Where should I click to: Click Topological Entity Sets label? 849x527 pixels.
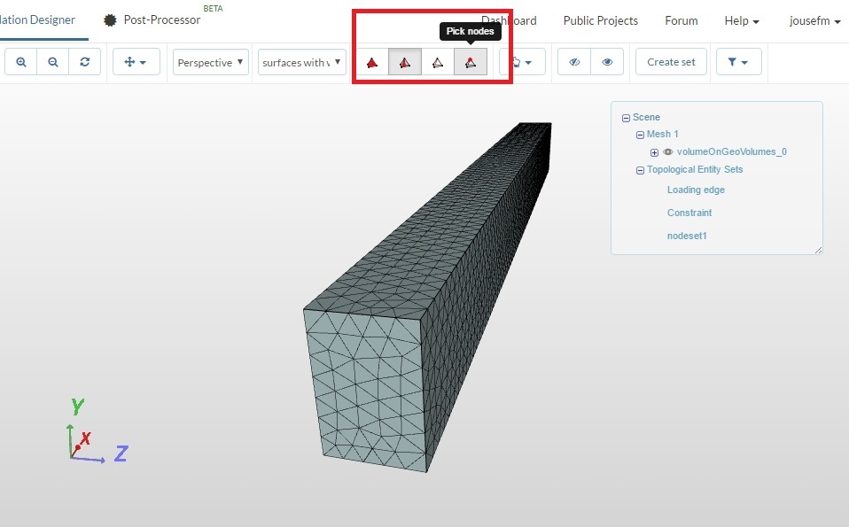(695, 169)
